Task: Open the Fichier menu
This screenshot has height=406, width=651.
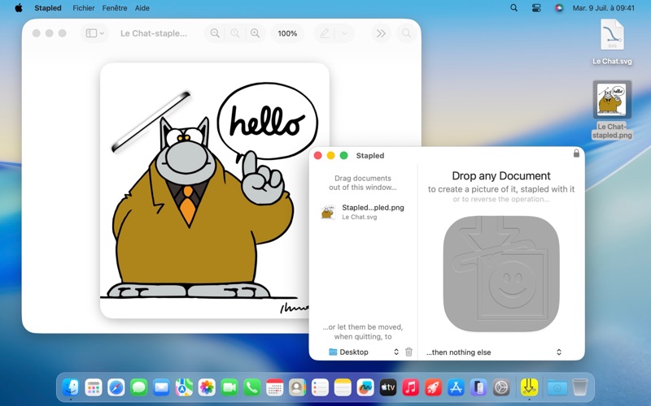Action: [84, 8]
